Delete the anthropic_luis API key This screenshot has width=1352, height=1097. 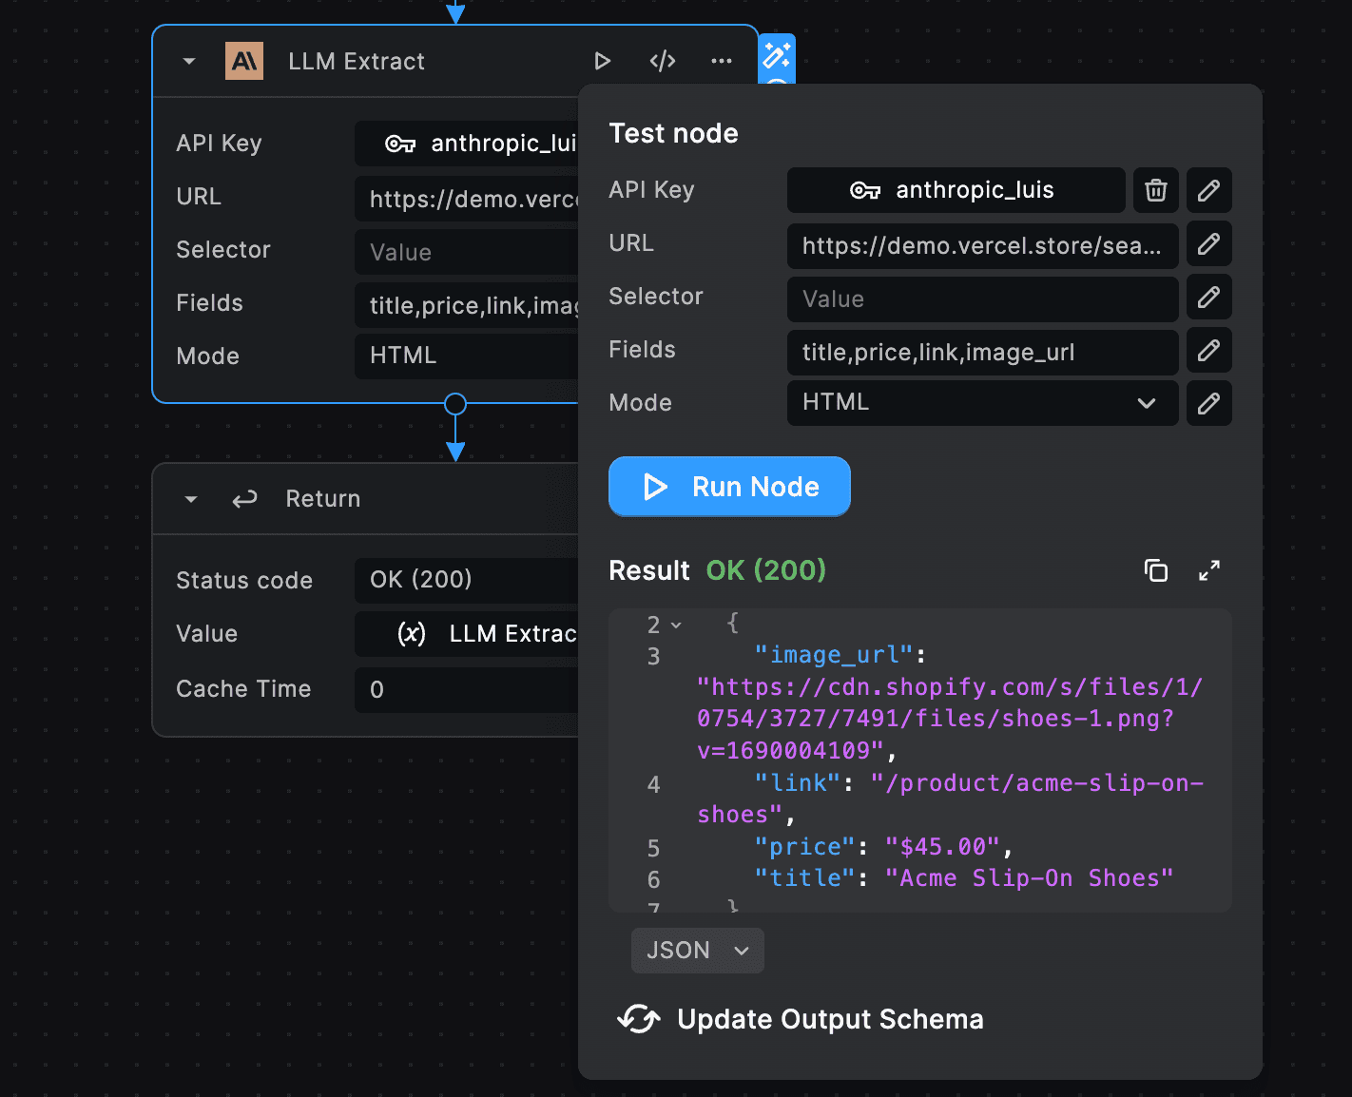[1156, 190]
